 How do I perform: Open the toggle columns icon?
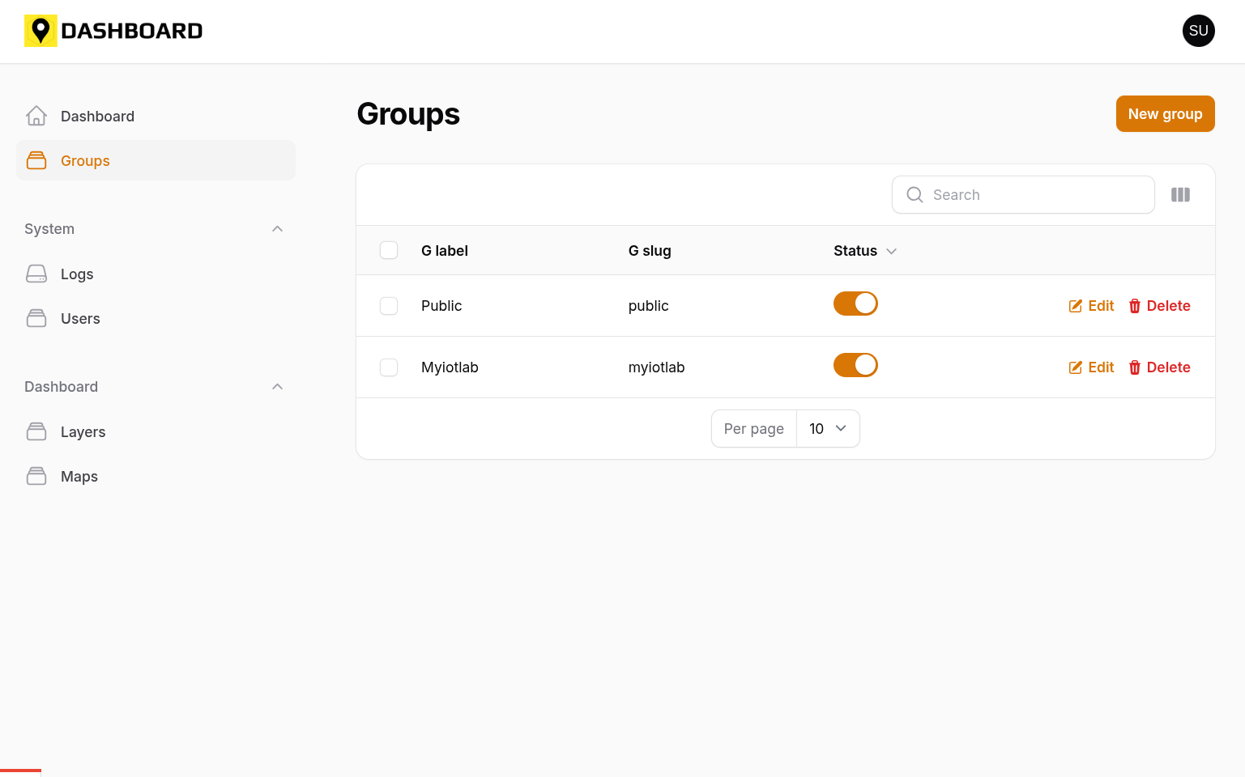pyautogui.click(x=1180, y=195)
